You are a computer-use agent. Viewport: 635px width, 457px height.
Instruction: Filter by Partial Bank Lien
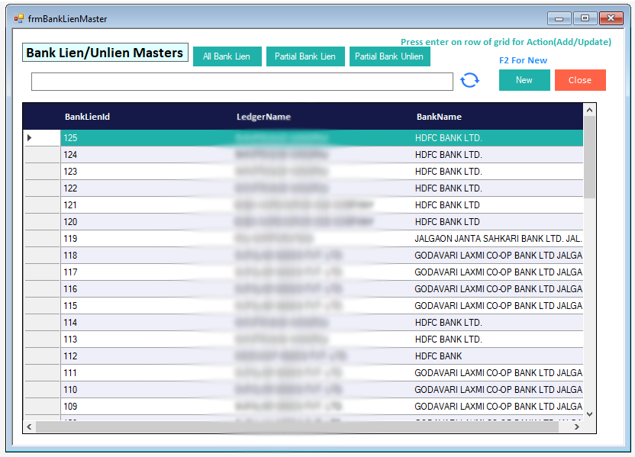coord(305,56)
